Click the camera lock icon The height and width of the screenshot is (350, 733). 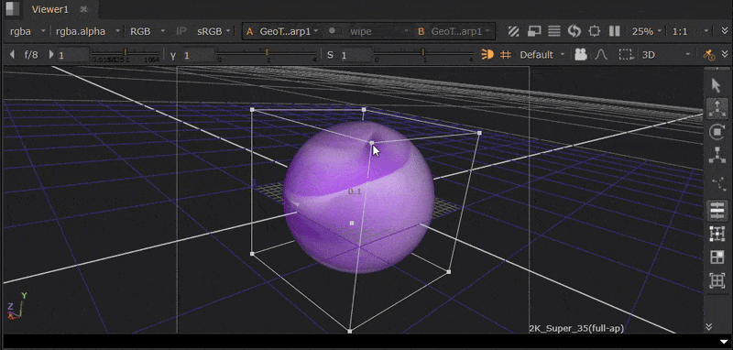coord(581,55)
